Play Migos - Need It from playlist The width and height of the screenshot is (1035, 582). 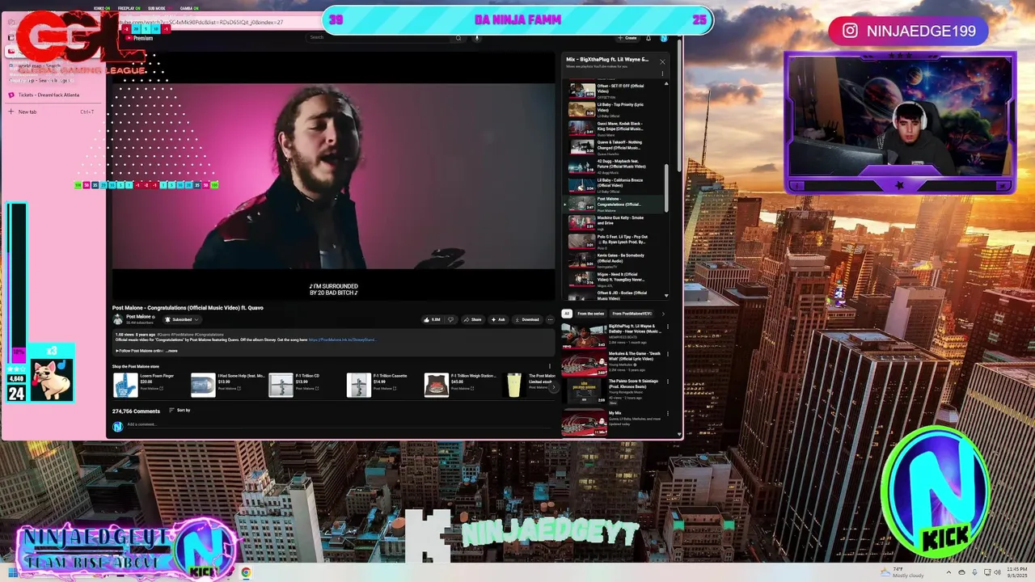(615, 279)
